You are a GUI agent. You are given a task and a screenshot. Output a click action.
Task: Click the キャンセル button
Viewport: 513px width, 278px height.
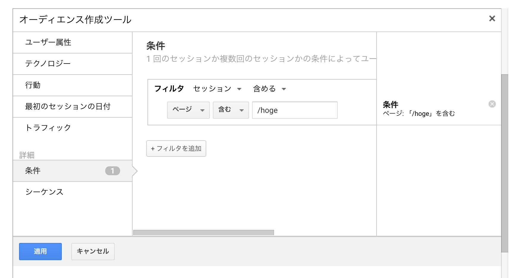pos(93,252)
